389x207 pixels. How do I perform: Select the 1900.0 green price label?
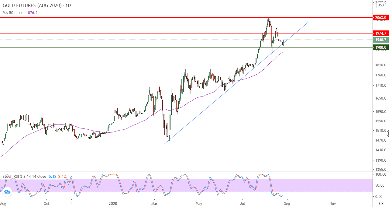(380, 47)
